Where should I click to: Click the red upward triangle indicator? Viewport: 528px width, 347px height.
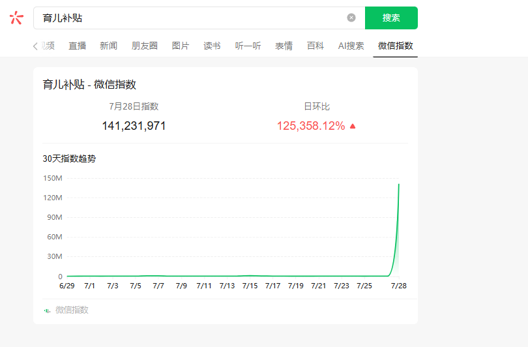353,126
